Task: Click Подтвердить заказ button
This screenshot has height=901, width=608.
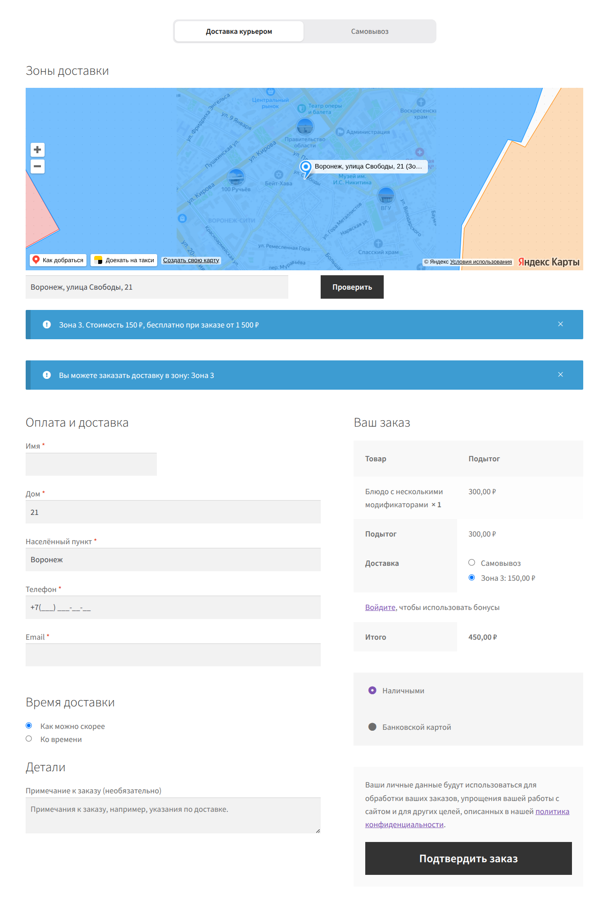Action: click(468, 858)
